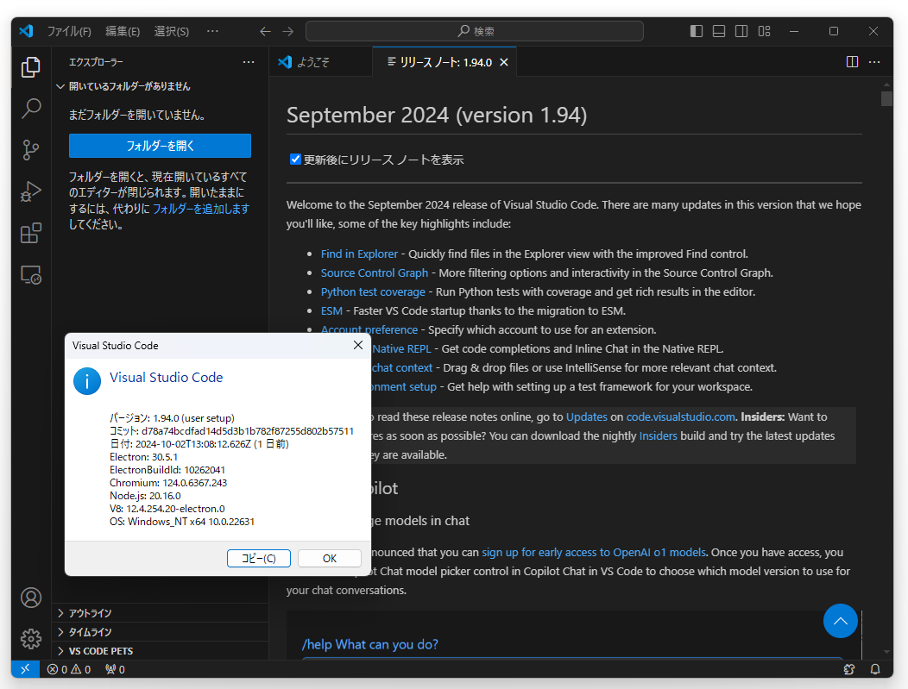Disable the 更新後にリリース ノートを表示 checkbox

295,159
